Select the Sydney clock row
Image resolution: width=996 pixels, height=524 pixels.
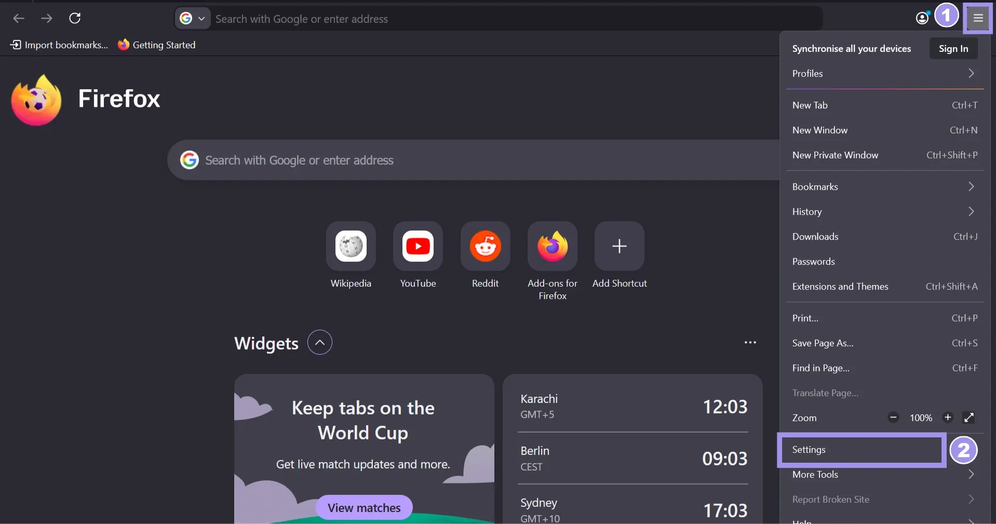[634, 509]
